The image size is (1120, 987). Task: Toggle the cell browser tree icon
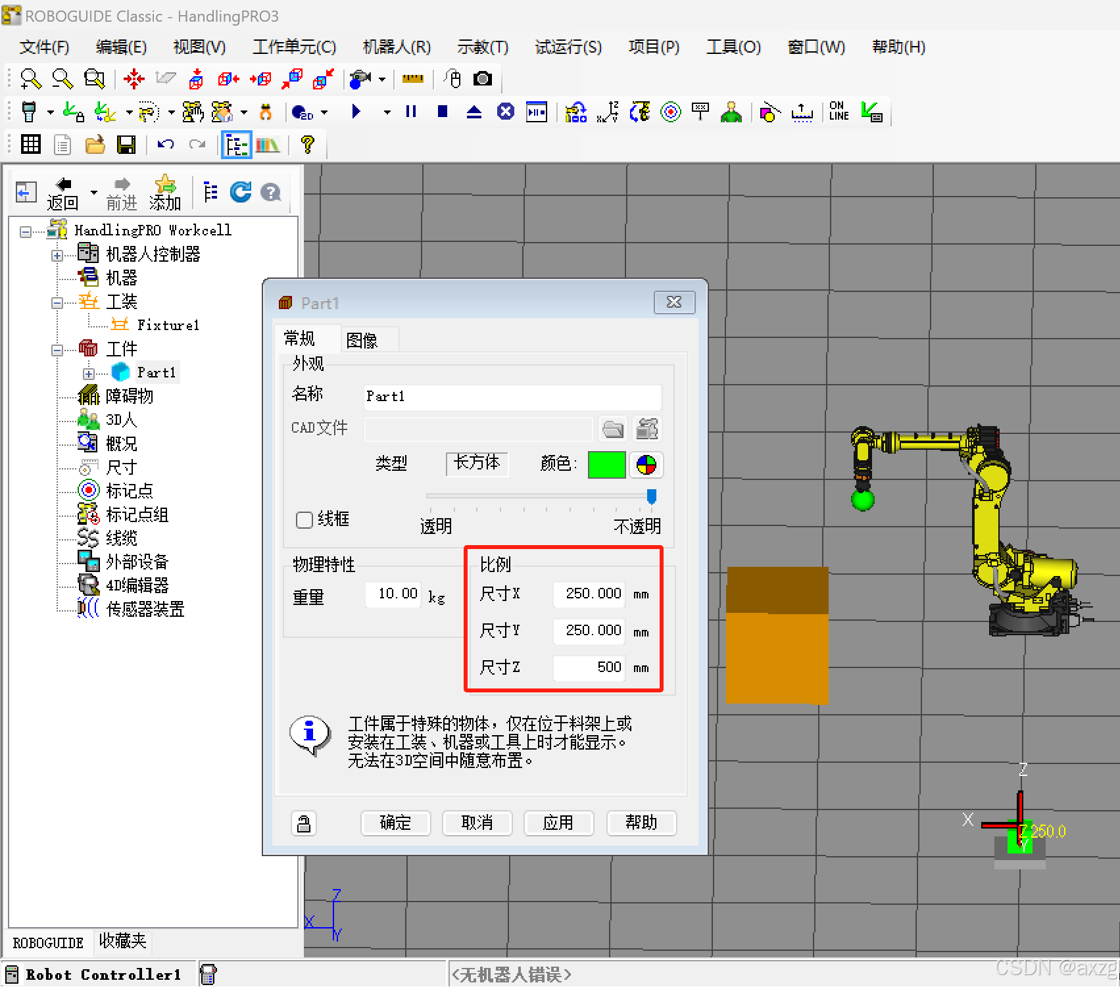(x=236, y=145)
